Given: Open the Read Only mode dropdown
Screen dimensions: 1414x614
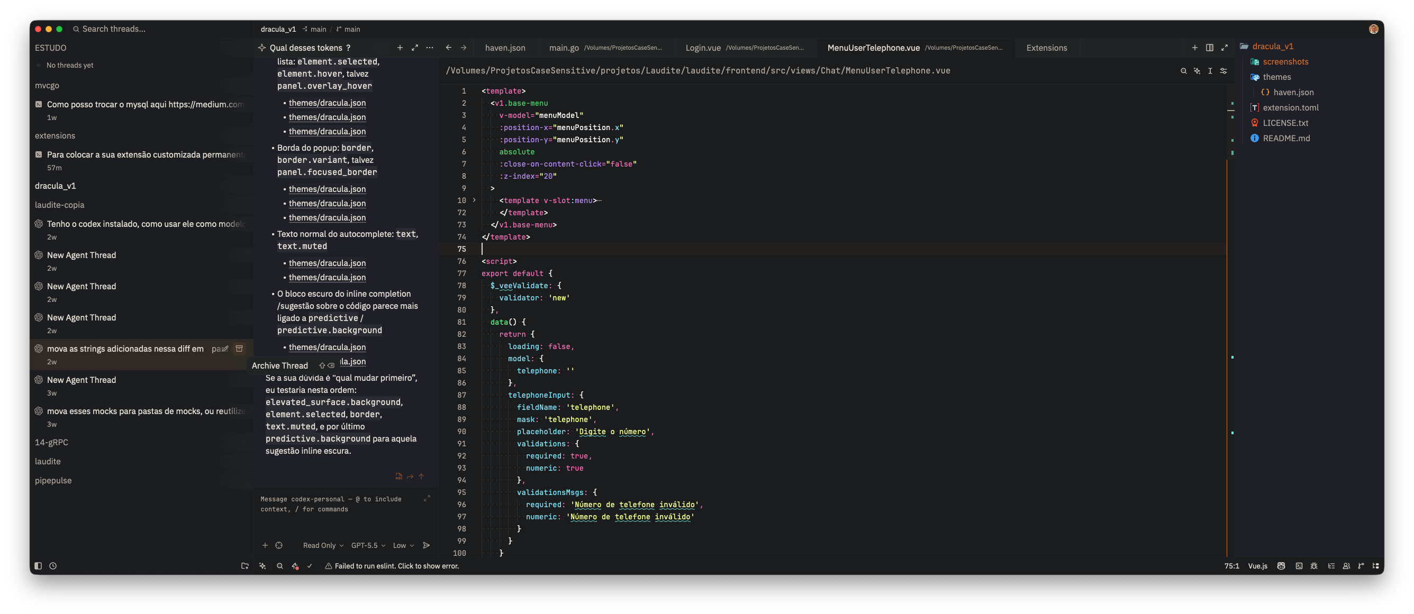Looking at the screenshot, I should pyautogui.click(x=323, y=545).
